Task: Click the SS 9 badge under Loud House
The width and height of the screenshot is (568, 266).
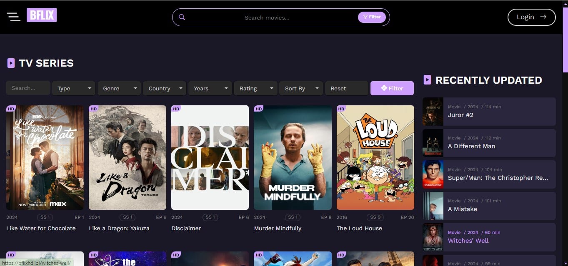Action: coord(375,217)
